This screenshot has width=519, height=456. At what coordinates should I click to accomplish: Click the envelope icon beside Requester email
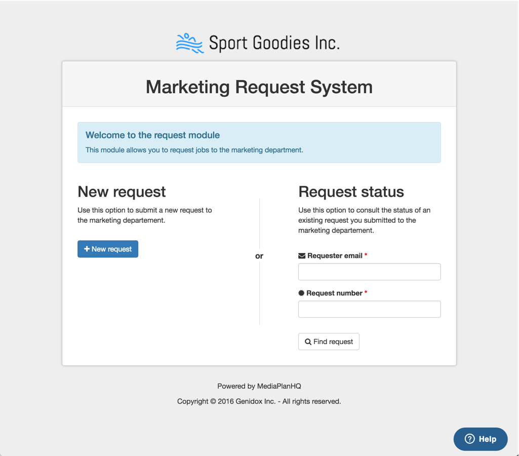click(x=302, y=256)
